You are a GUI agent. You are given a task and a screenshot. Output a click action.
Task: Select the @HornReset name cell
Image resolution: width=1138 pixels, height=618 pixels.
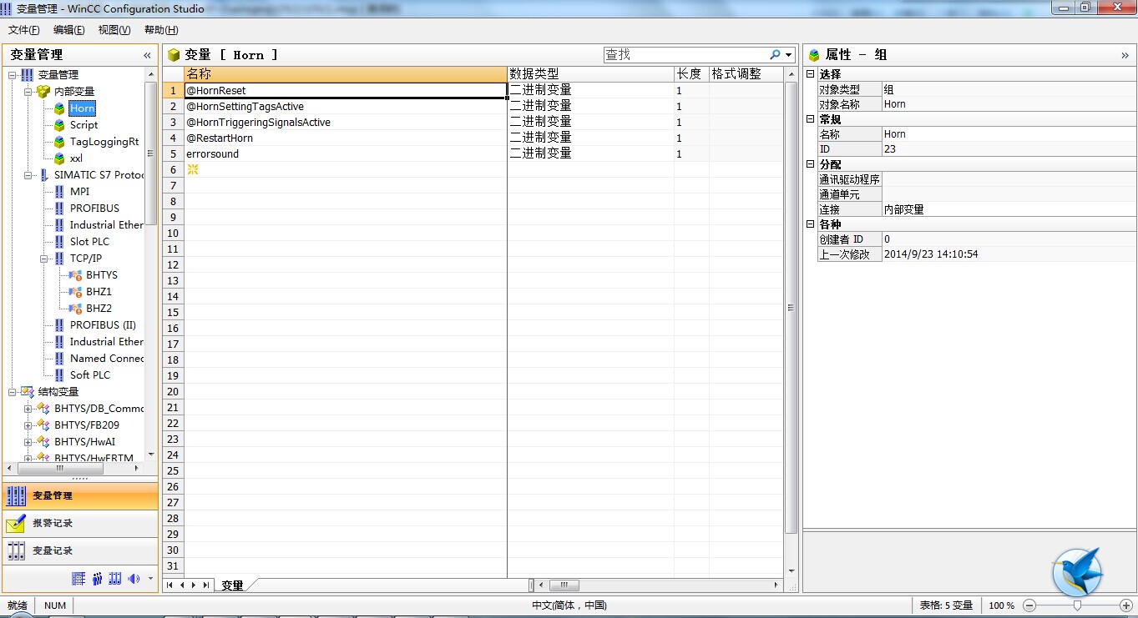click(346, 90)
